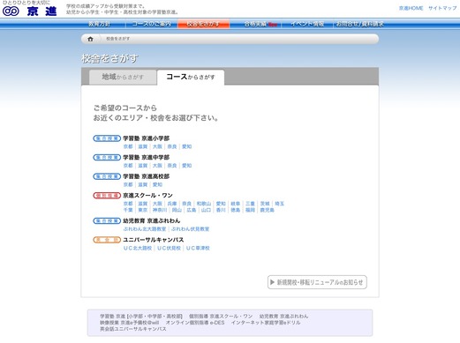Click 香川 under 京進スクール・ワン
Image resolution: width=460 pixels, height=343 pixels.
click(221, 210)
